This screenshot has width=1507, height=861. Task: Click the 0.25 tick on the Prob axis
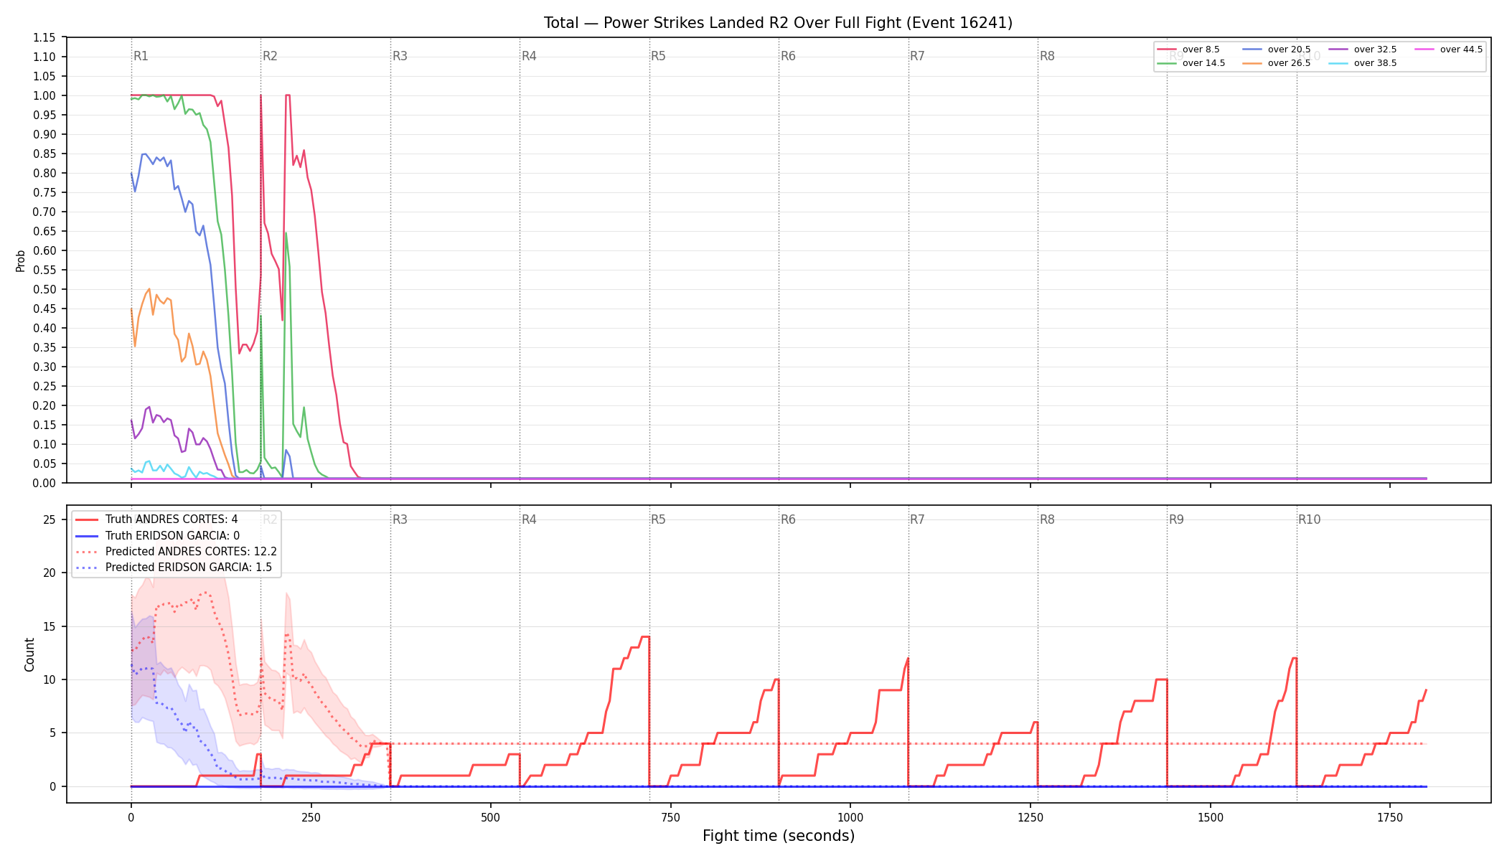[44, 386]
